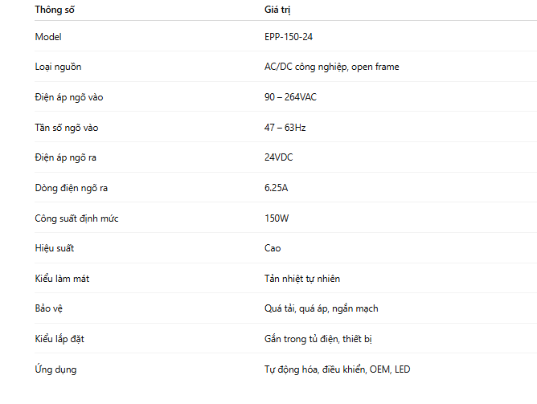Viewport: 537px width, 404px height.
Task: Select the 47 – 63Hz value
Action: pos(285,128)
